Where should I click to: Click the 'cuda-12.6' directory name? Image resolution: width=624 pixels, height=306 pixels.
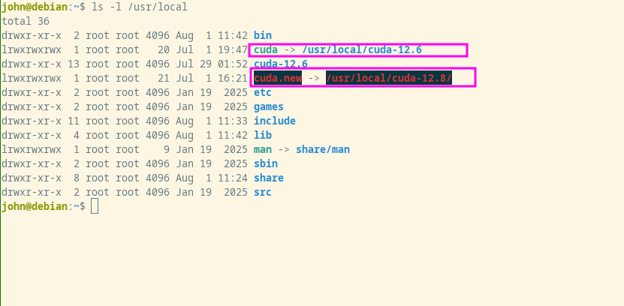281,64
